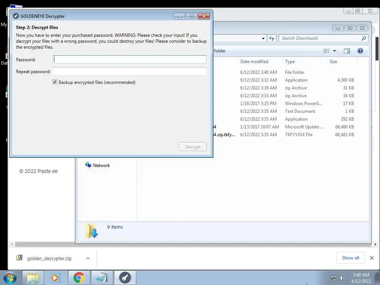Click the Downloads folder icon in details pane

(x=92, y=231)
